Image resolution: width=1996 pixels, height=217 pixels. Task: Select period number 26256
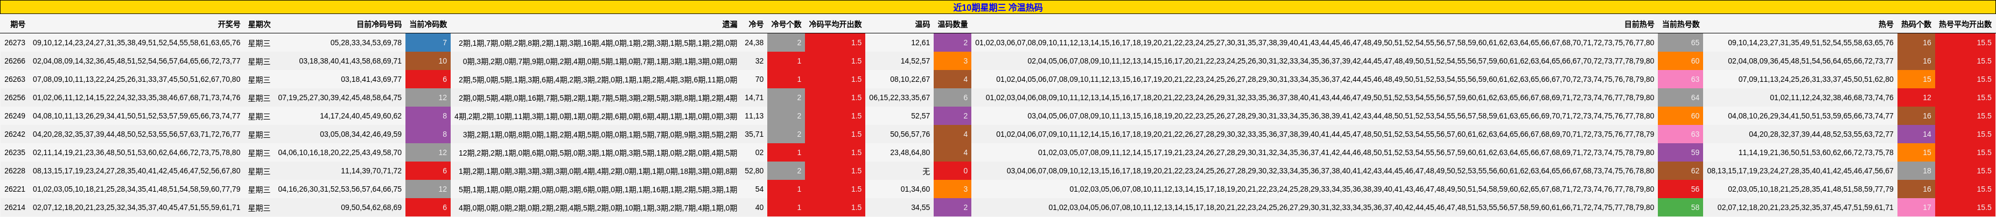point(15,97)
